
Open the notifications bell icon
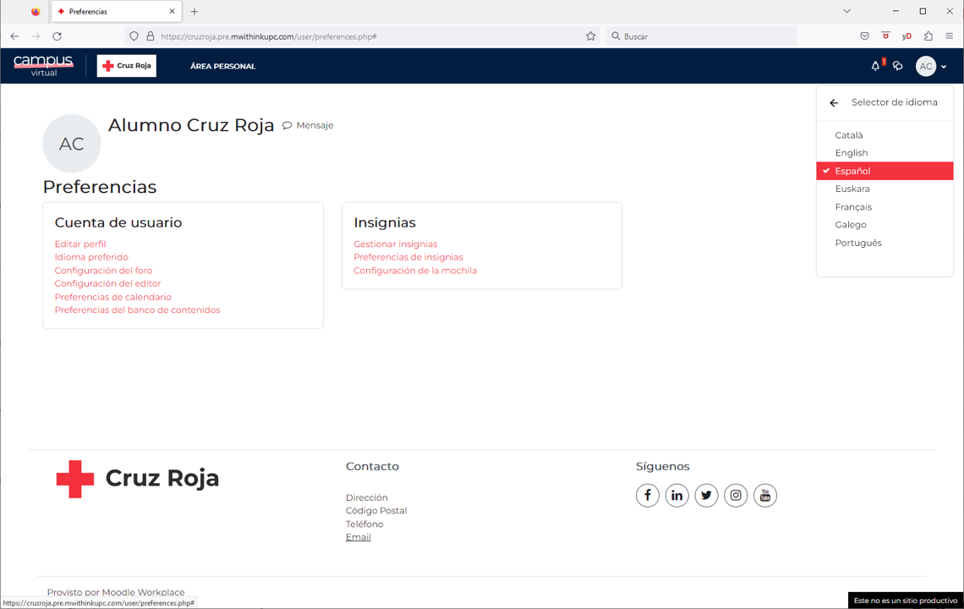pos(875,66)
